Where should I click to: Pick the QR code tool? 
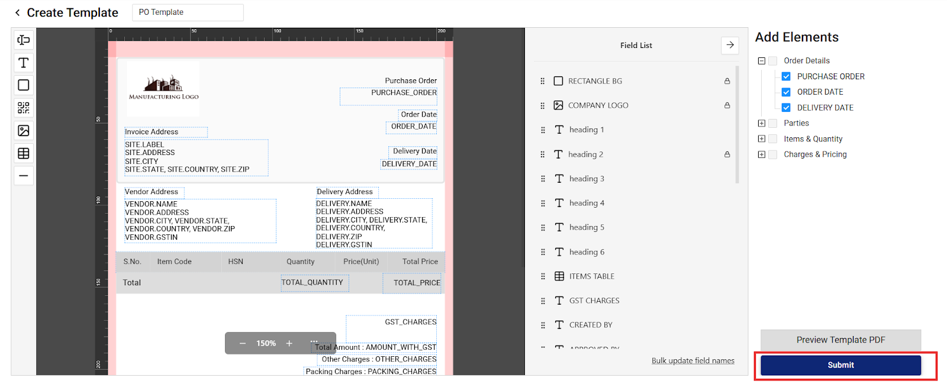pyautogui.click(x=24, y=108)
